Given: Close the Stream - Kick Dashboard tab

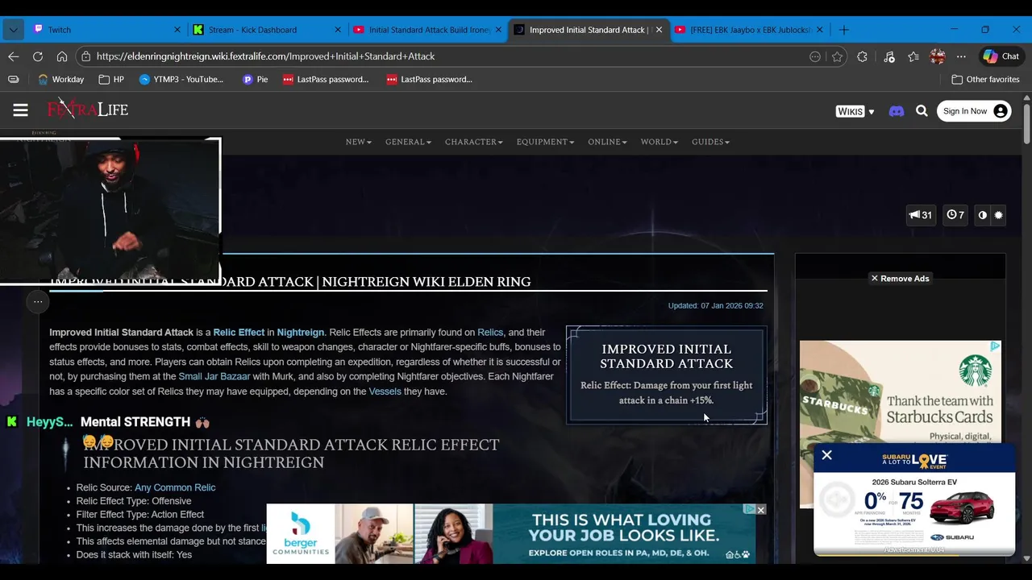Looking at the screenshot, I should (x=338, y=30).
